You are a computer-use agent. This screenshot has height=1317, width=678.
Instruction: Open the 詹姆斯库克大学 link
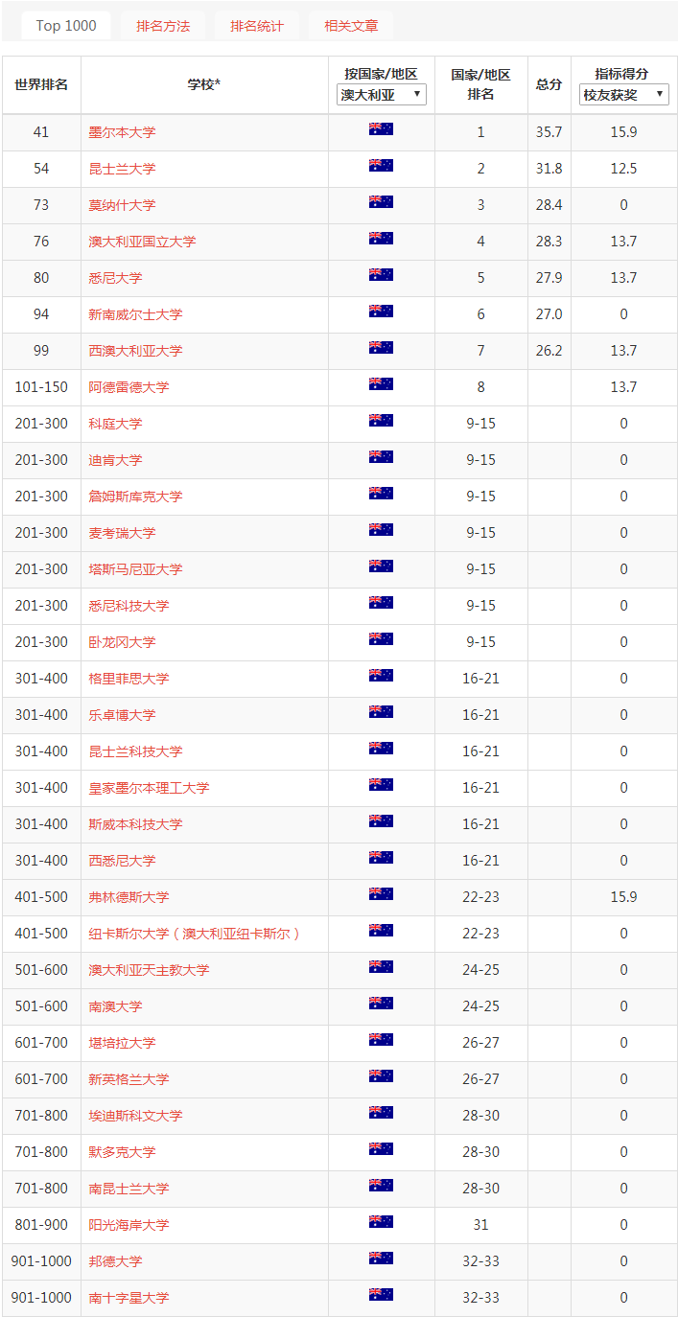point(135,497)
